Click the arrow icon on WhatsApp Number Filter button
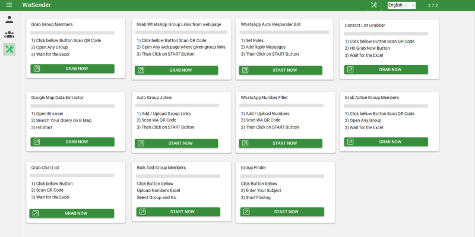This screenshot has height=237, width=475. coord(245,143)
